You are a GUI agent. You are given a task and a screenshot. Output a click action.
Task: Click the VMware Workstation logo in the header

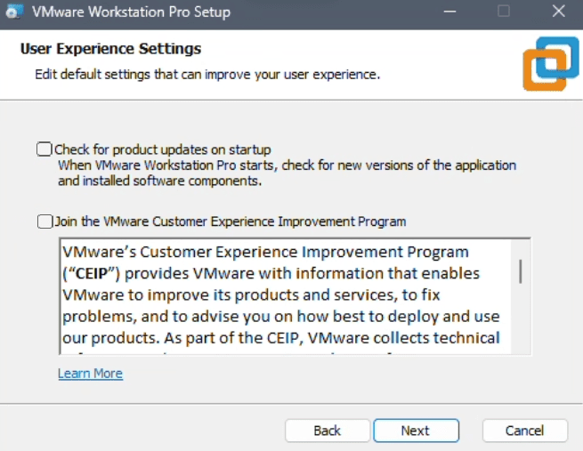point(551,63)
